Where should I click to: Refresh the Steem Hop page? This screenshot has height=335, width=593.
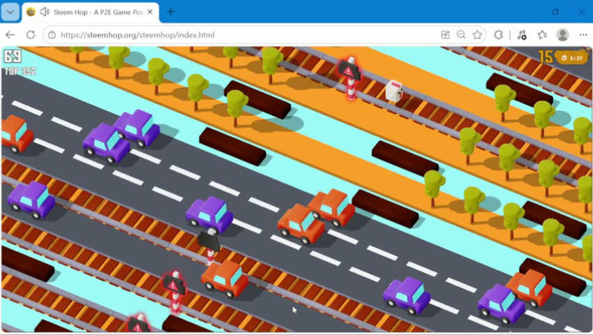pos(31,35)
